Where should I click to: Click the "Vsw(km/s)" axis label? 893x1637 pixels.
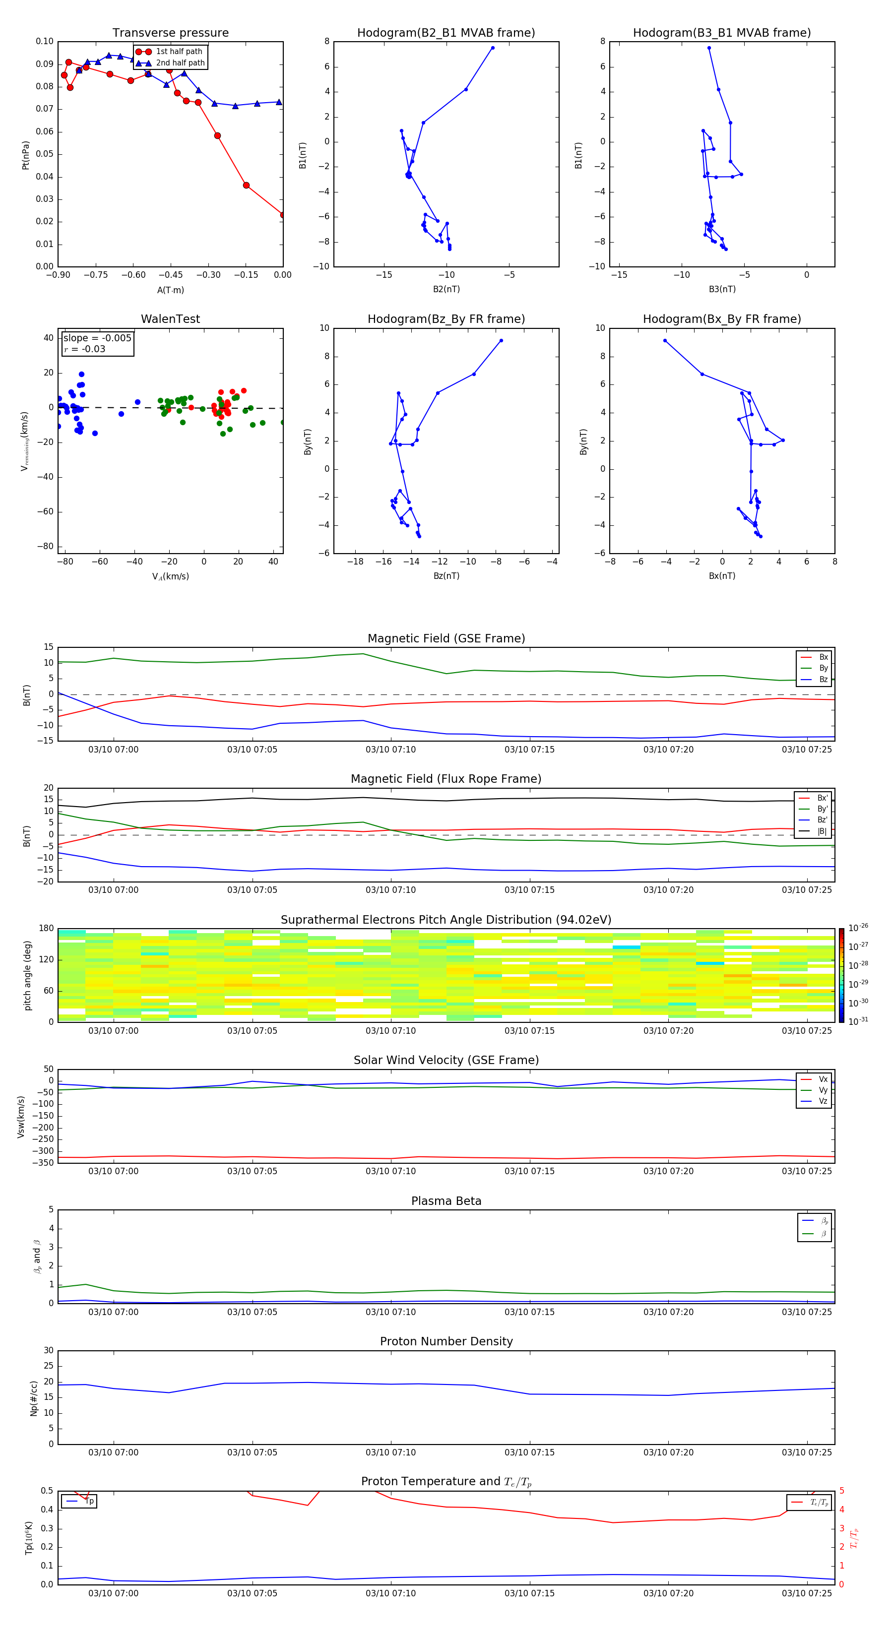tap(21, 1117)
